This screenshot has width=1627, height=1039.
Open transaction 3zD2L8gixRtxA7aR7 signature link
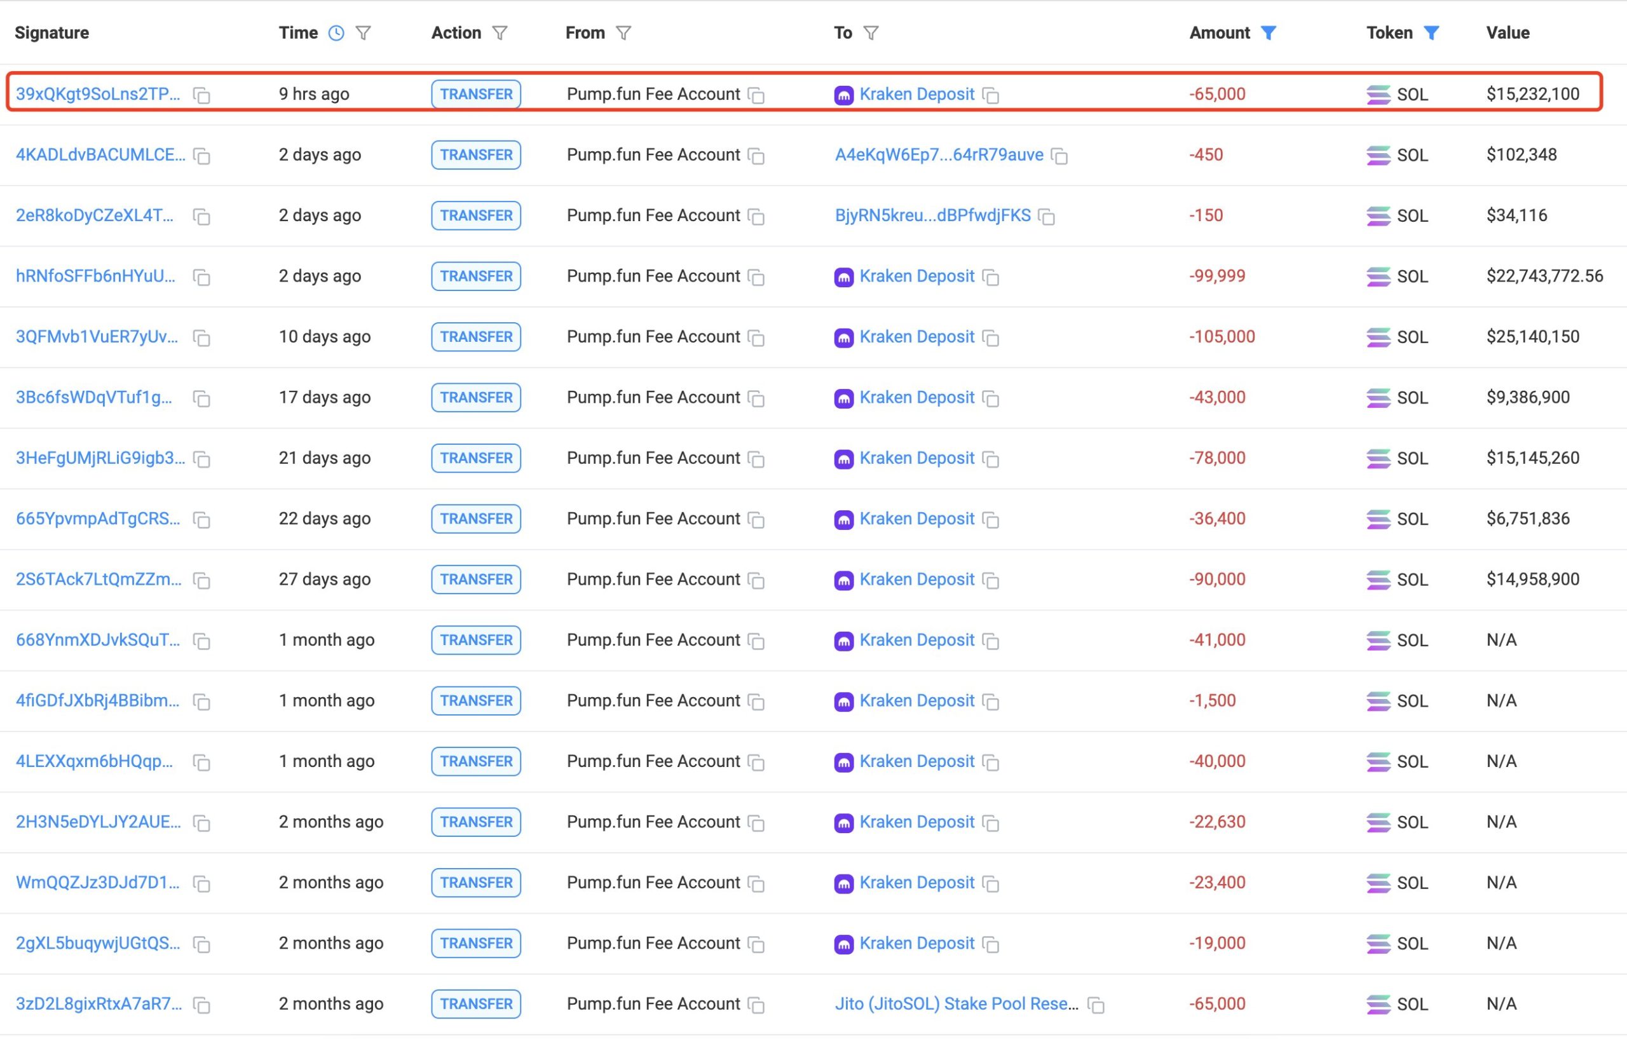[x=99, y=1004]
